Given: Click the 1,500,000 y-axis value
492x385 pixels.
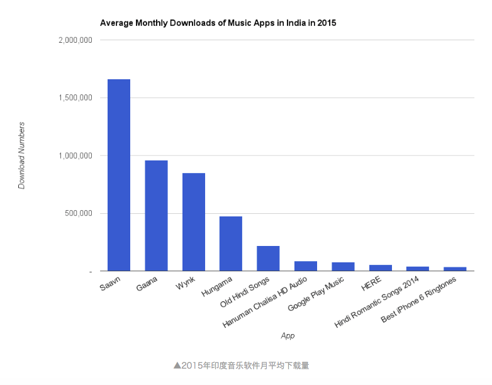Looking at the screenshot, I should 75,98.
